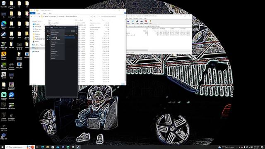The image size is (265, 149).
Task: Click the Explorer back arrow button
Action: coord(31,17)
